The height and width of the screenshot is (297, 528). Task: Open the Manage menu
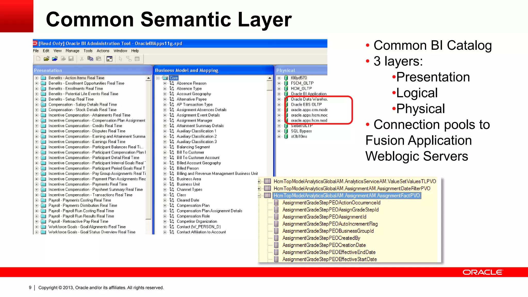[72, 51]
